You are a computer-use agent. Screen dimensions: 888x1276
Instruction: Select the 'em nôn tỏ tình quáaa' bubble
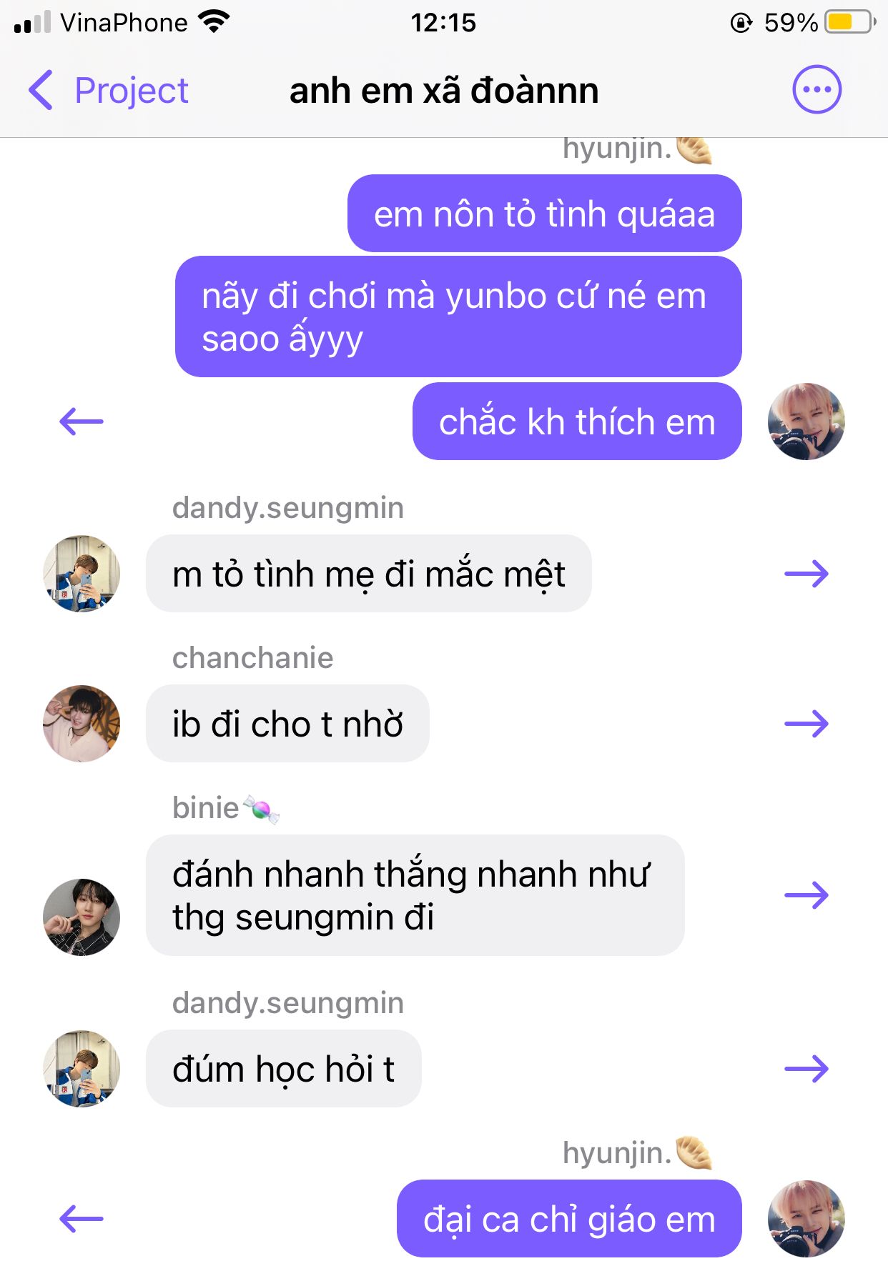click(x=545, y=214)
